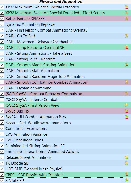
Task: Select 'HDT-SMP (Skinned Mesh Physics)' name
Action: (34, 169)
